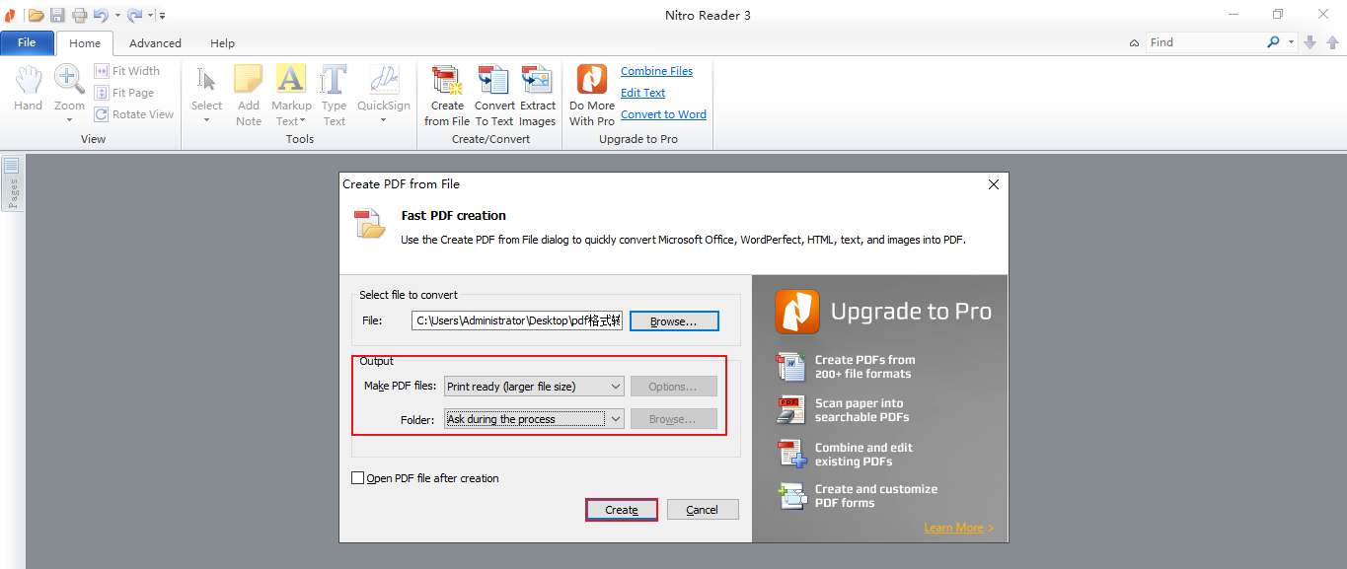Click the Print icon in title bar
Image resolution: width=1347 pixels, height=569 pixels.
79,15
